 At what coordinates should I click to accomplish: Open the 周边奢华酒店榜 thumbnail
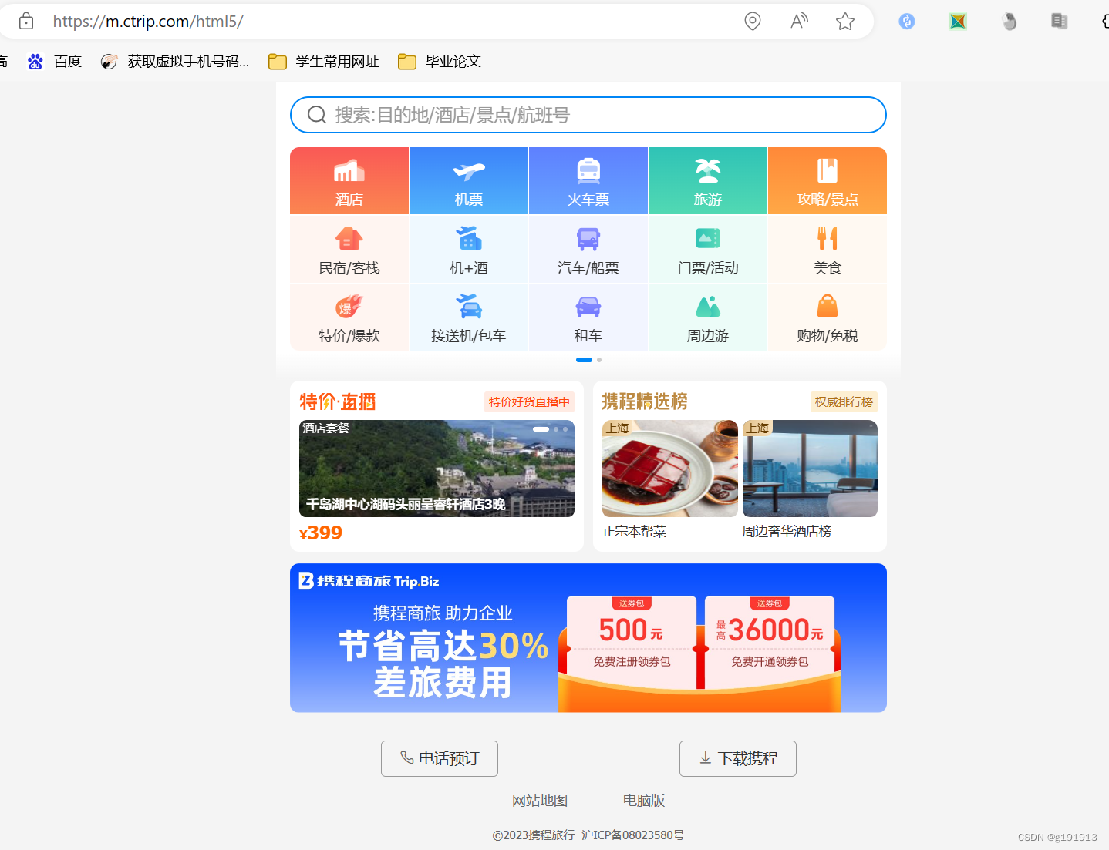tap(810, 469)
